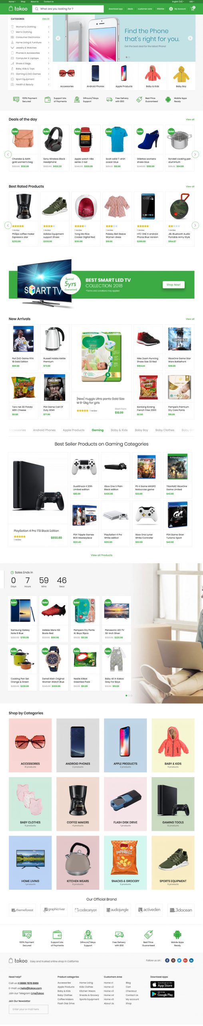Focus the newsletter e-mail input field
This screenshot has height=1026, width=203.
point(28,1009)
